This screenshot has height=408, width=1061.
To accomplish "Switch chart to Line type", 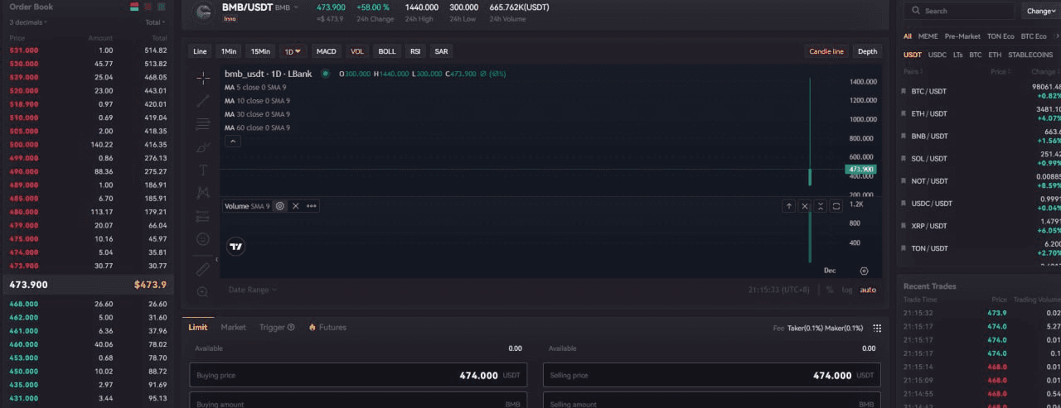I will coord(200,51).
